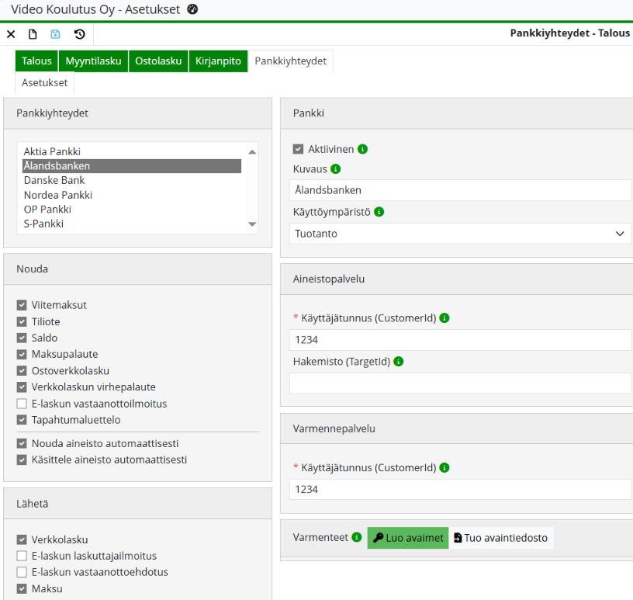Toggle Nouda aineisto automaattisesti checkbox
633x600 pixels.
(x=22, y=443)
